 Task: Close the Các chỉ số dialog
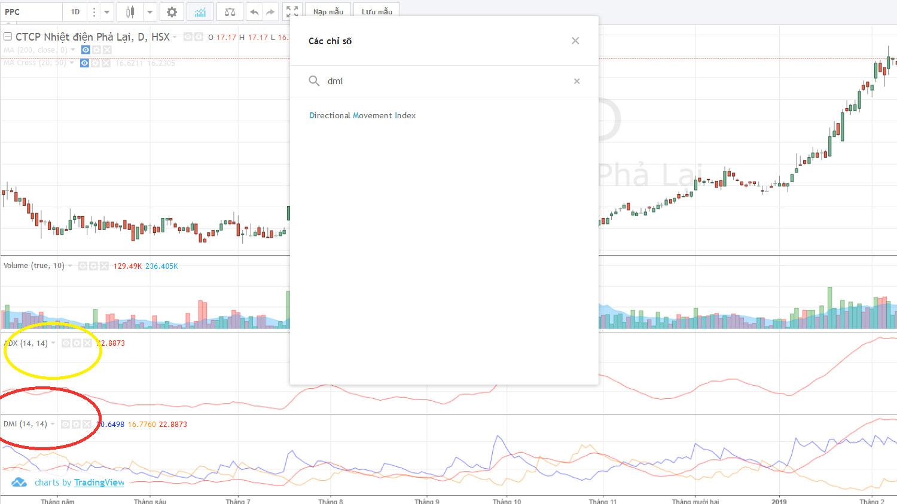tap(575, 41)
